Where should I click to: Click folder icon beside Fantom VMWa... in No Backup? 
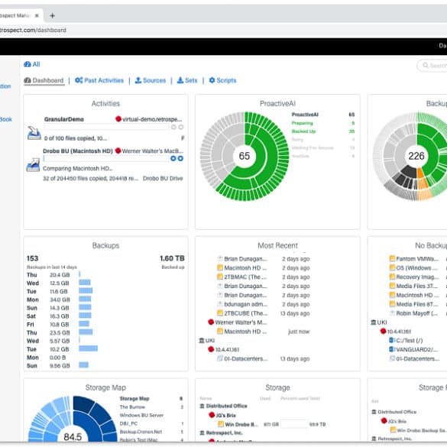tap(392, 258)
